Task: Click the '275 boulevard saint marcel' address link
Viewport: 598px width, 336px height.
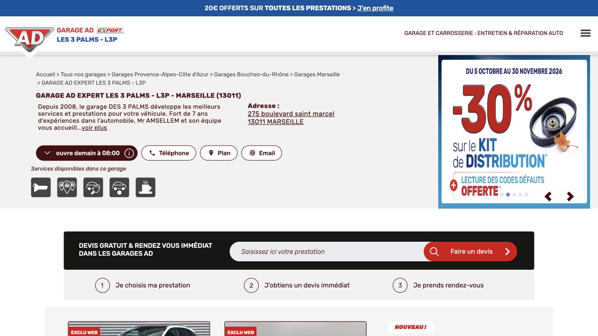Action: click(291, 114)
